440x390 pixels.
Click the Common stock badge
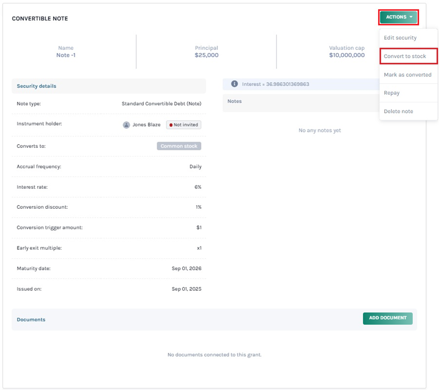click(x=179, y=146)
